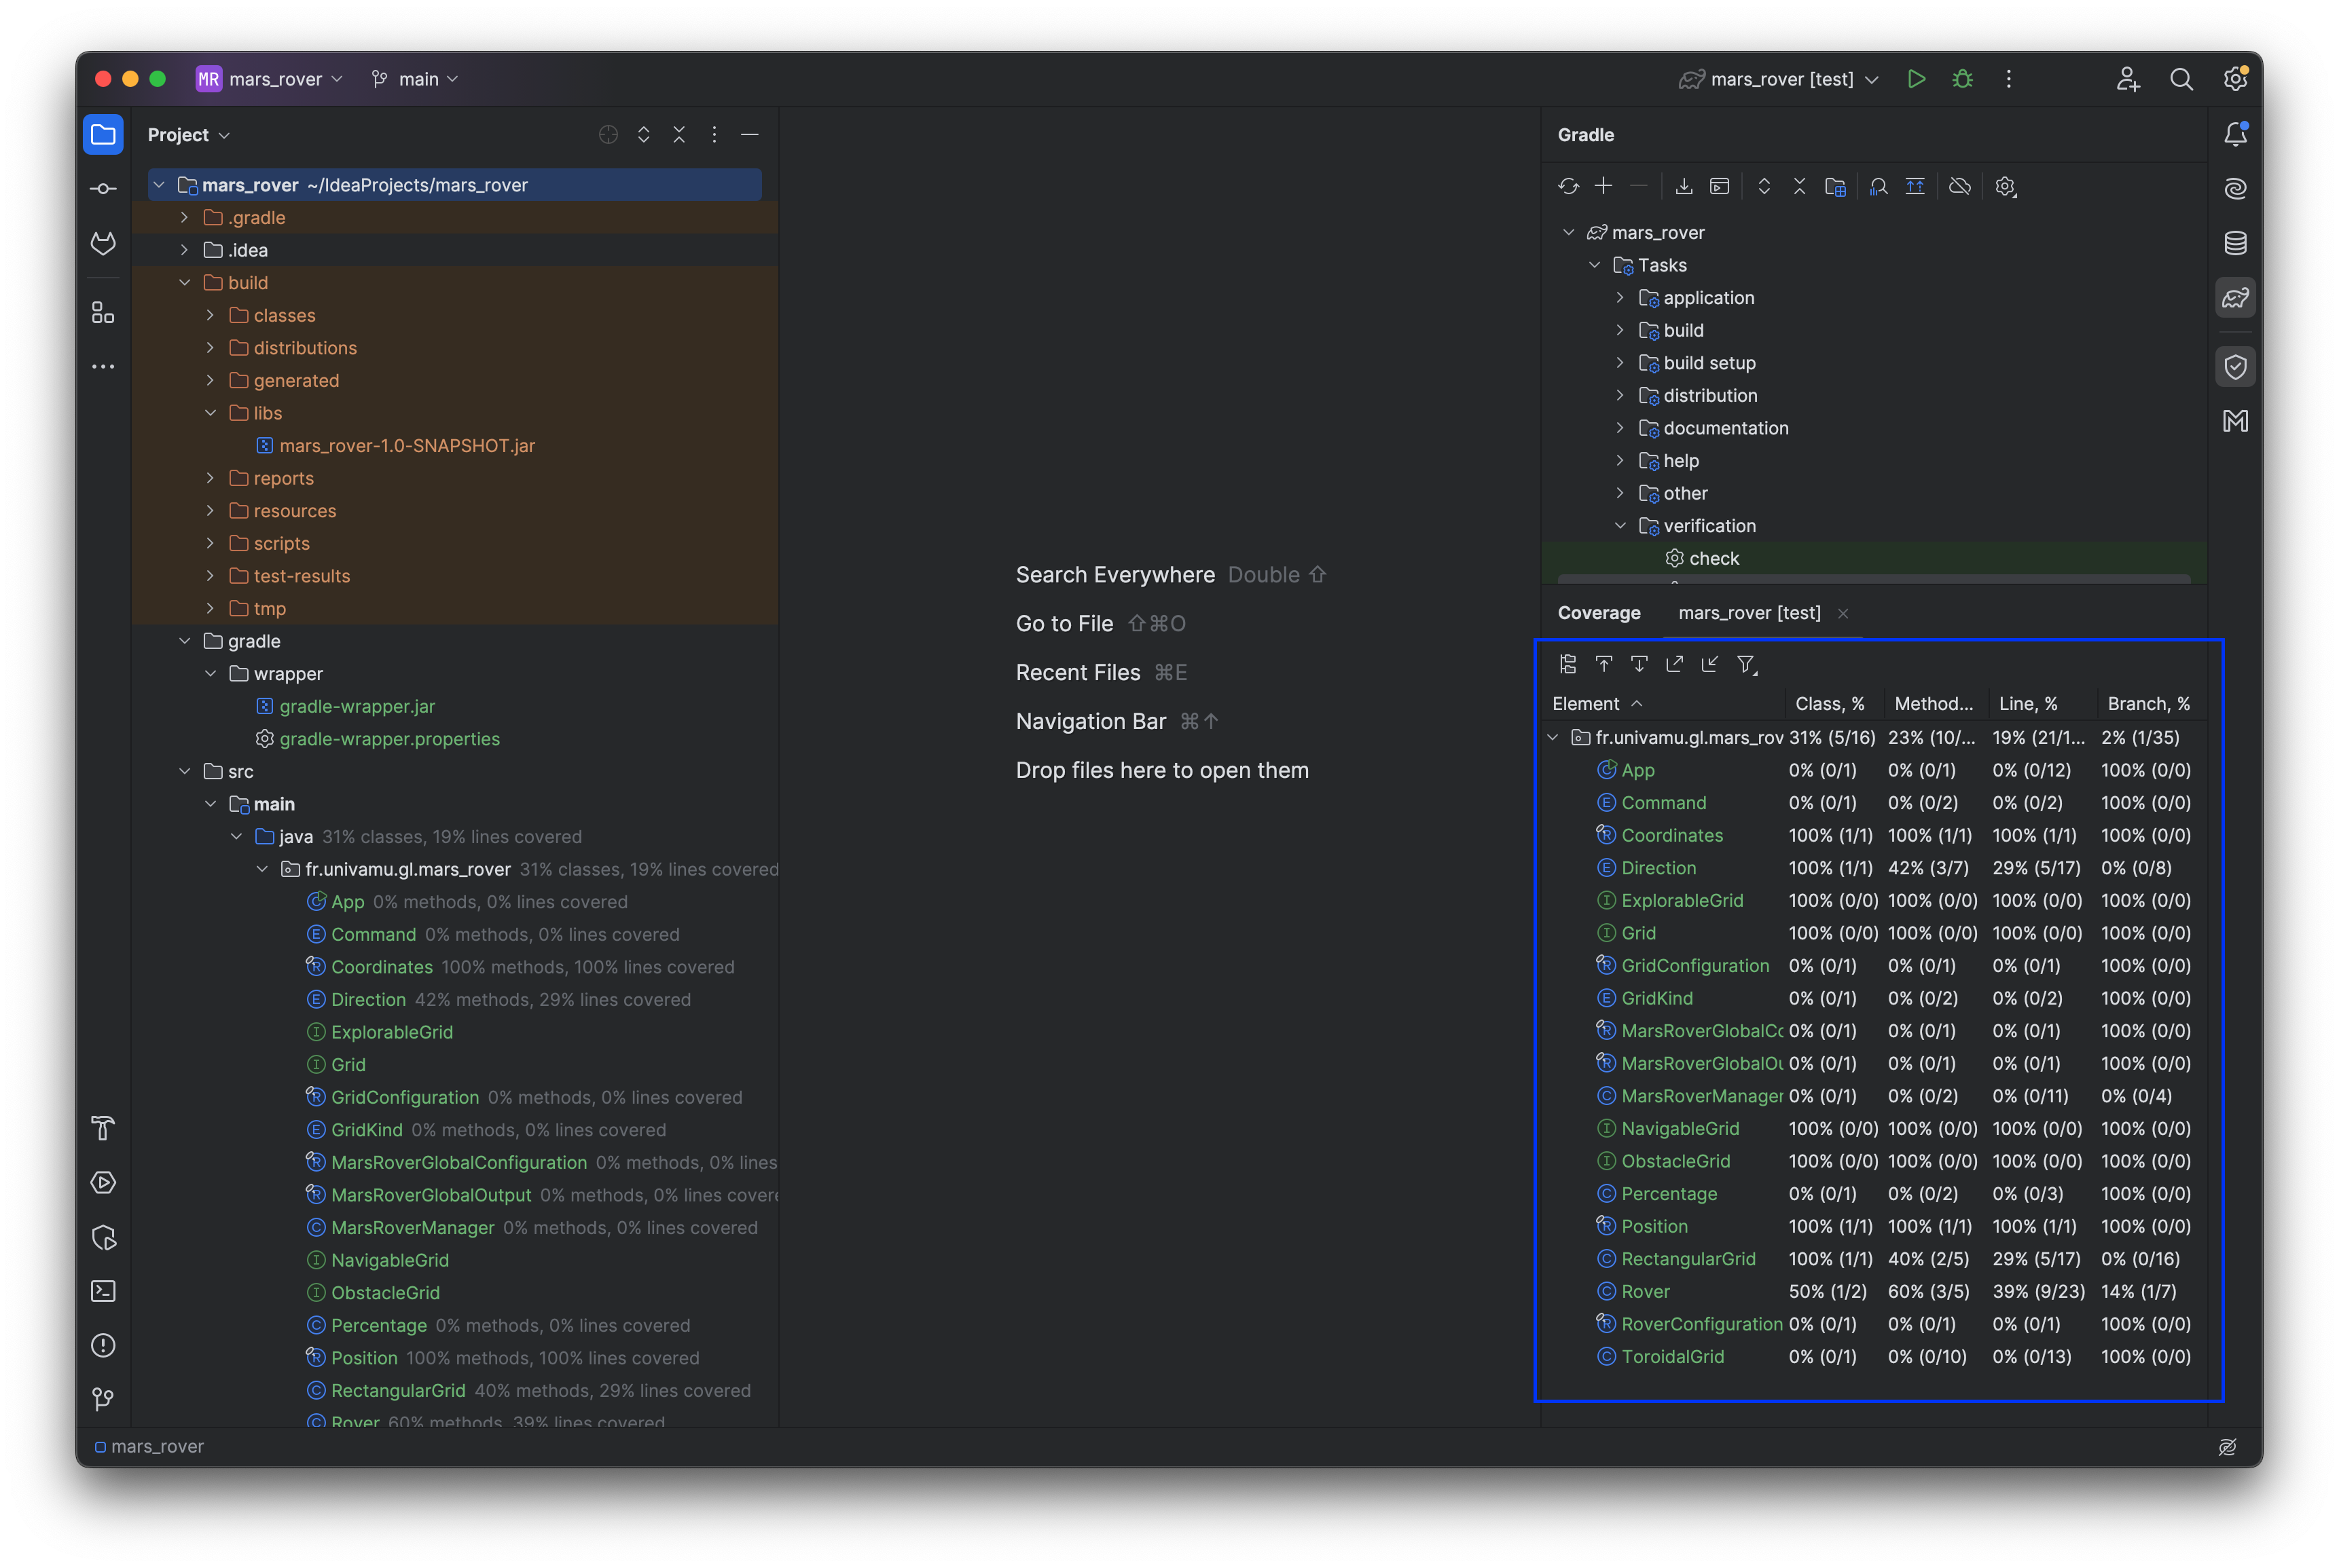
Task: Open the Problems tool window
Action: click(103, 1345)
